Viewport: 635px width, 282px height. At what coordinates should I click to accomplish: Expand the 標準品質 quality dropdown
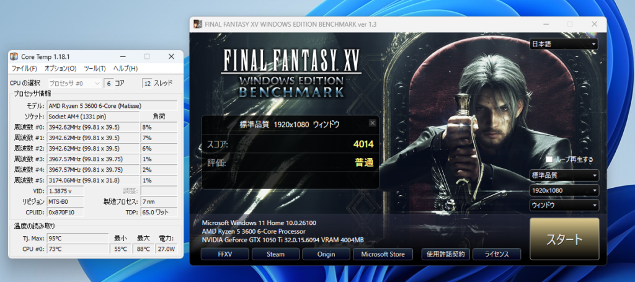(564, 175)
